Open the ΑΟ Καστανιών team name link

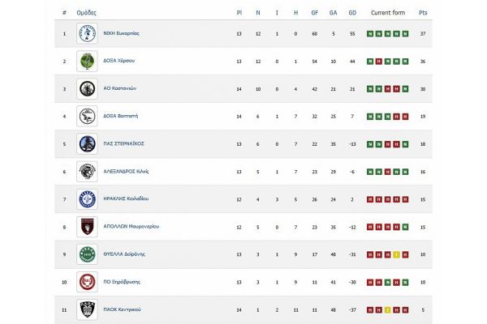[124, 89]
